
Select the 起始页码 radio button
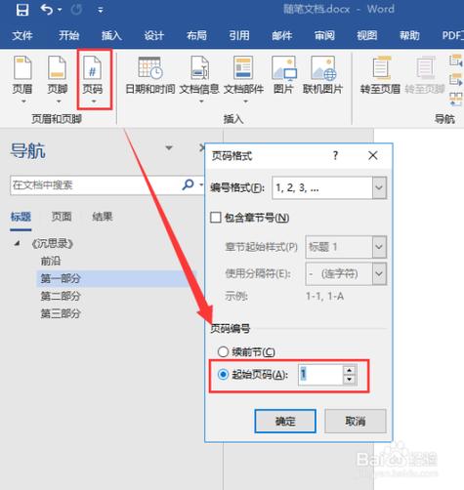[223, 374]
